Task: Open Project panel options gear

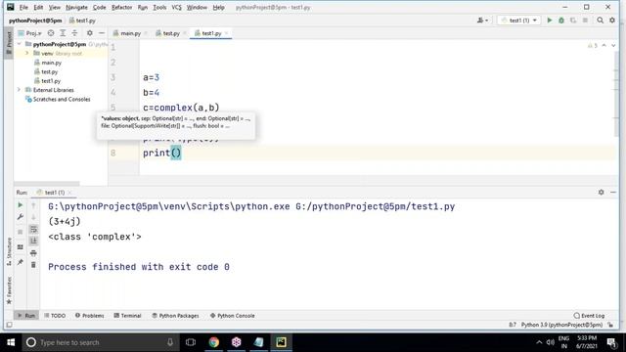Action: pos(89,33)
